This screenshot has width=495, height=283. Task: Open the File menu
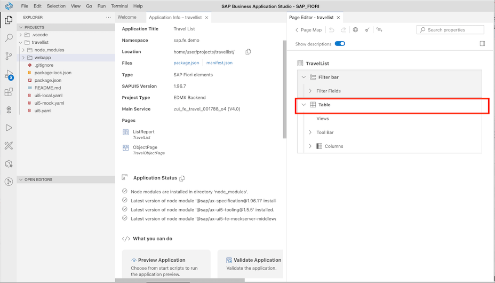pos(25,6)
